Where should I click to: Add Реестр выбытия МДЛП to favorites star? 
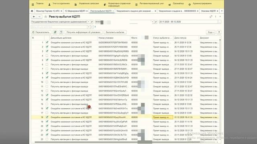46,17
